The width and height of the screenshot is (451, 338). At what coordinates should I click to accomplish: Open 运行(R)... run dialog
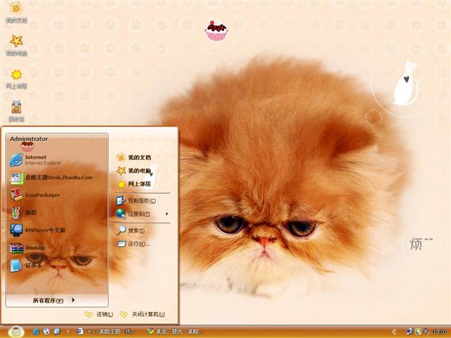click(133, 244)
